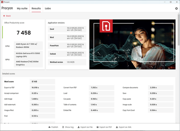The height and width of the screenshot is (131, 180).
Task: Click the Outlook version row
Action: click(x=67, y=54)
